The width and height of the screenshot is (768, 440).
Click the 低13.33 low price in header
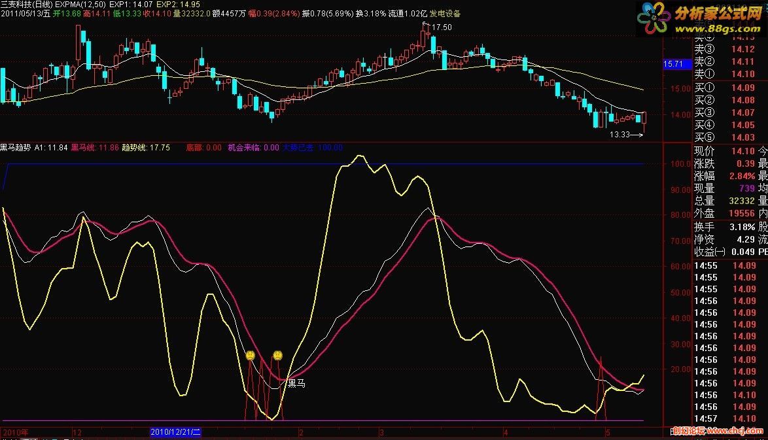128,14
